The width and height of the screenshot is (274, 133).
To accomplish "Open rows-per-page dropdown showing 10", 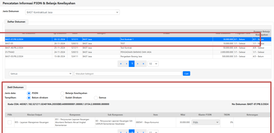I will tap(153, 64).
